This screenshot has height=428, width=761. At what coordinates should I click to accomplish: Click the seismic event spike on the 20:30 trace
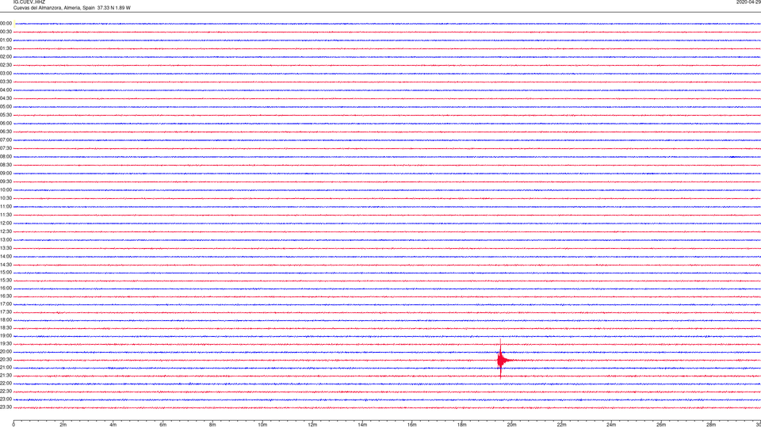point(501,360)
